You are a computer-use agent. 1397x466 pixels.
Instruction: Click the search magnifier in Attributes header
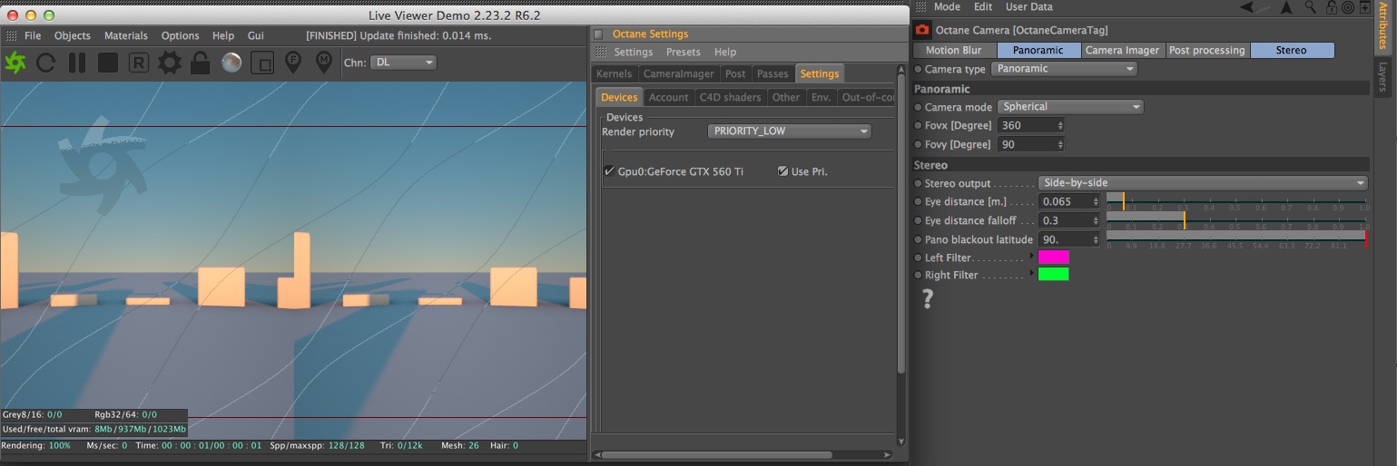[x=1312, y=7]
